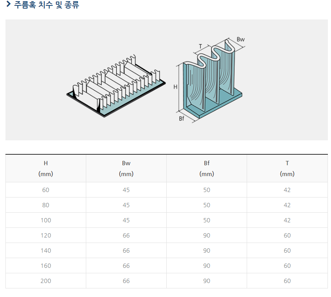Click the T dimension label in the diagram
331x297 pixels.
(200, 46)
